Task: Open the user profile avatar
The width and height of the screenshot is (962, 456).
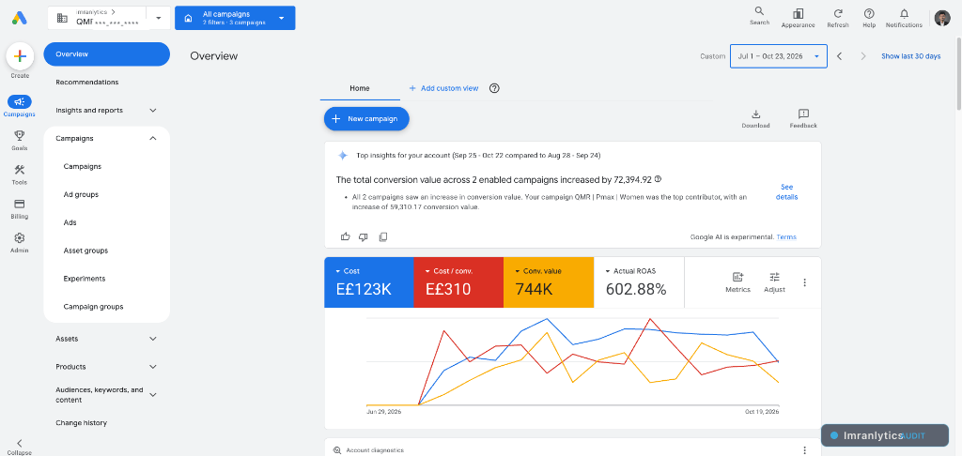Action: coord(941,18)
